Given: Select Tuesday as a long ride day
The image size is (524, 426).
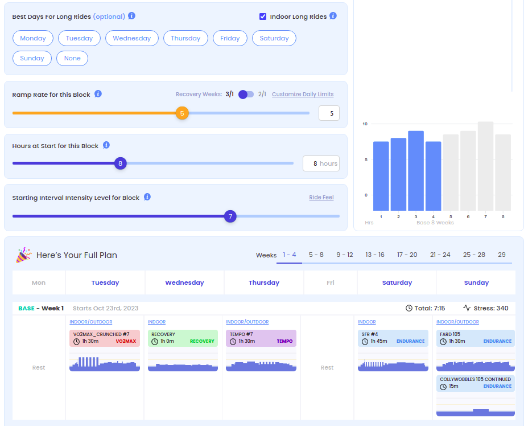Looking at the screenshot, I should (x=79, y=38).
